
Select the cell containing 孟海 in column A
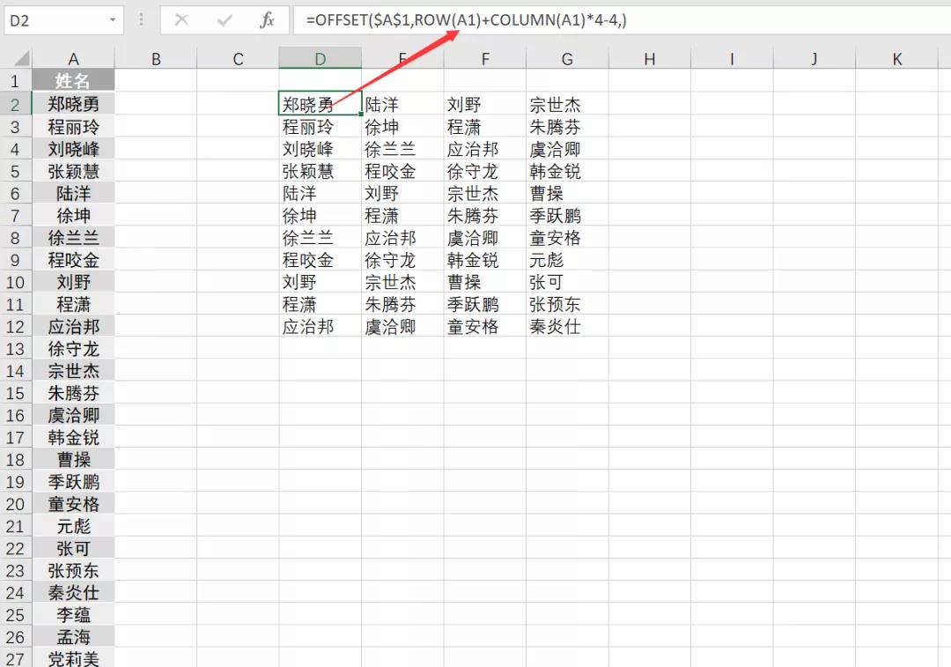(x=74, y=636)
